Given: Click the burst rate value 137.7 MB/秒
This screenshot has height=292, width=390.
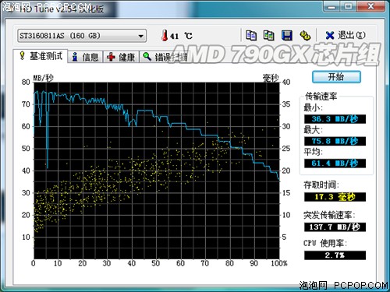Looking at the screenshot, I should [x=335, y=227].
